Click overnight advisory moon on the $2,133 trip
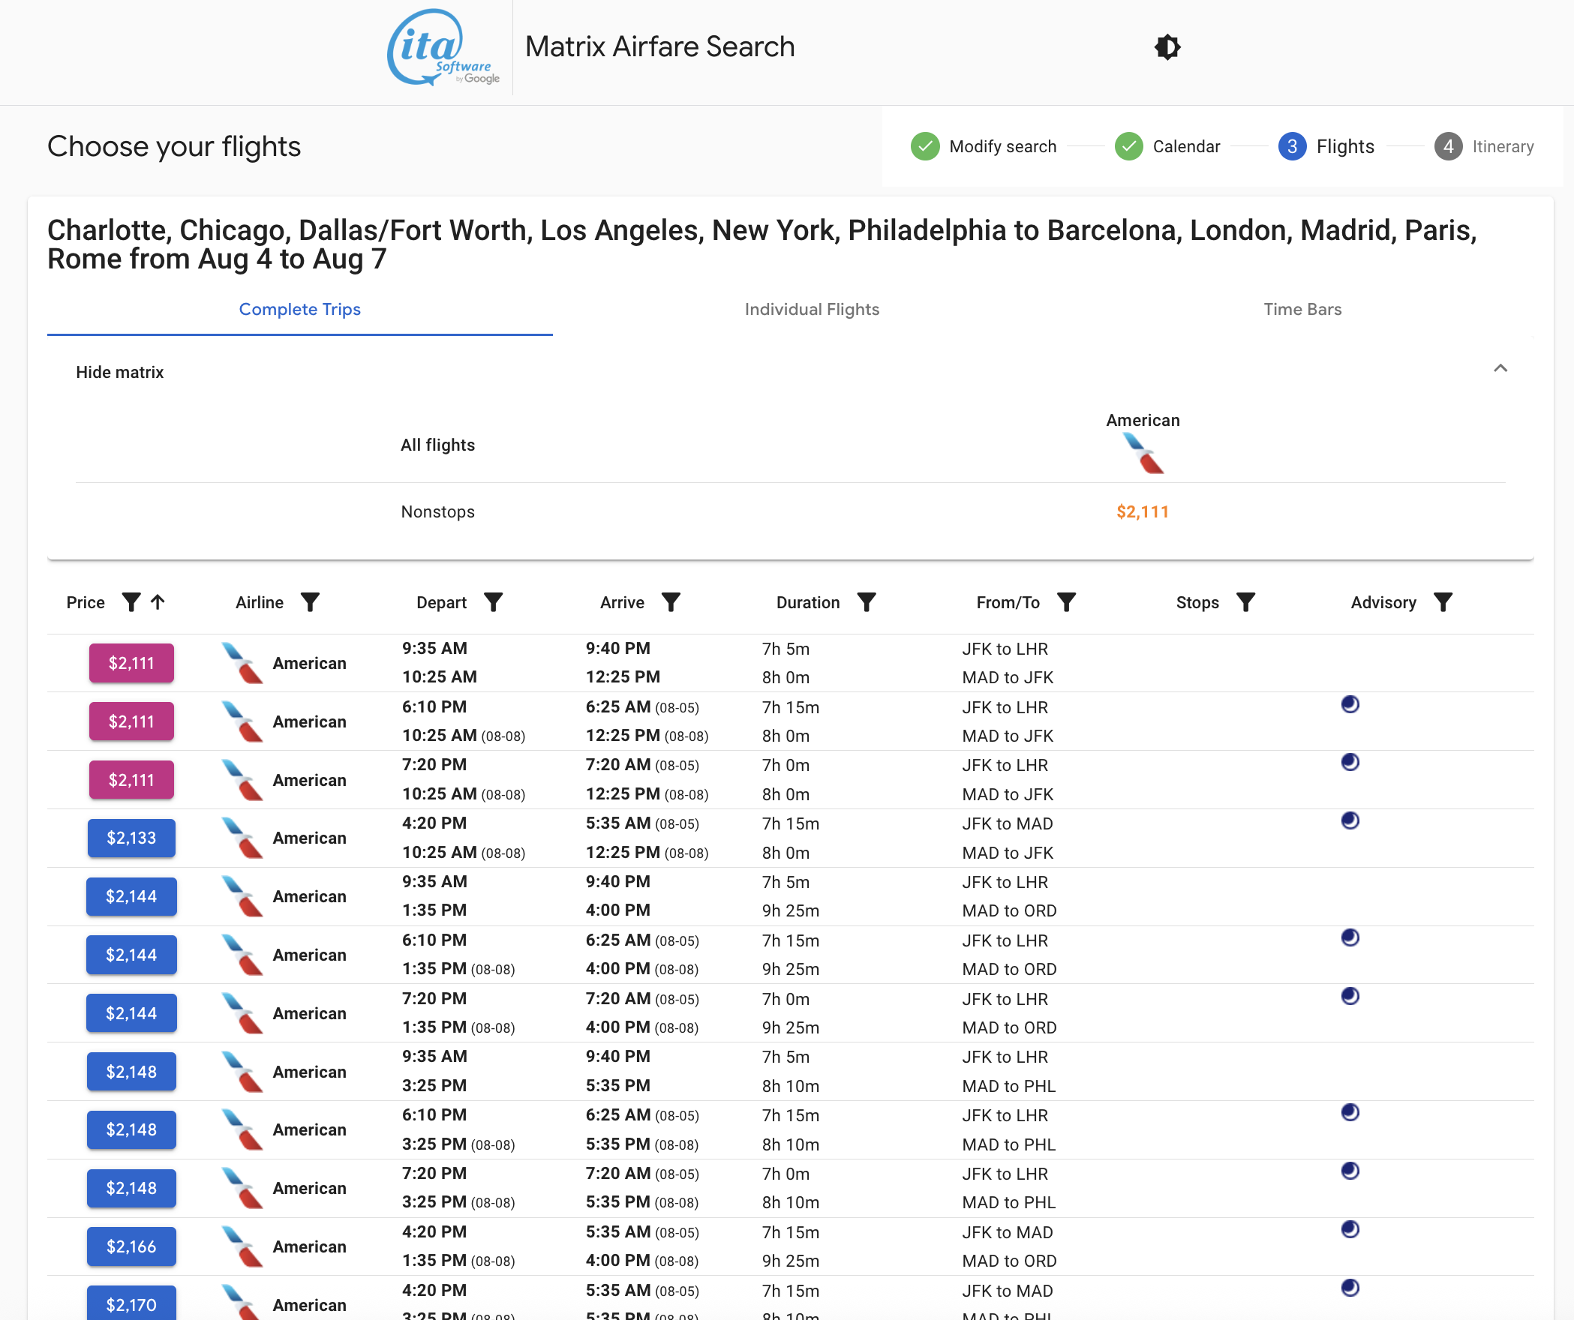Screen dimensions: 1574x1320 tap(1350, 820)
